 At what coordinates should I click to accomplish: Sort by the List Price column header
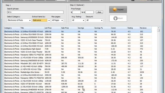[52, 28]
